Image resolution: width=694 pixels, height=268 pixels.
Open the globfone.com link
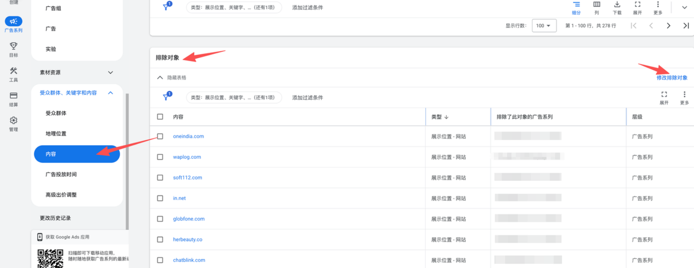(x=189, y=219)
